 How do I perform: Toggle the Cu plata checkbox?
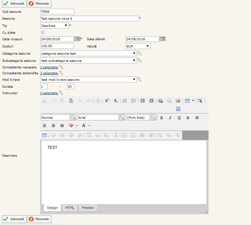[x=42, y=32]
